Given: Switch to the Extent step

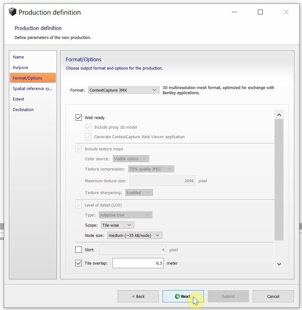Looking at the screenshot, I should tap(19, 99).
